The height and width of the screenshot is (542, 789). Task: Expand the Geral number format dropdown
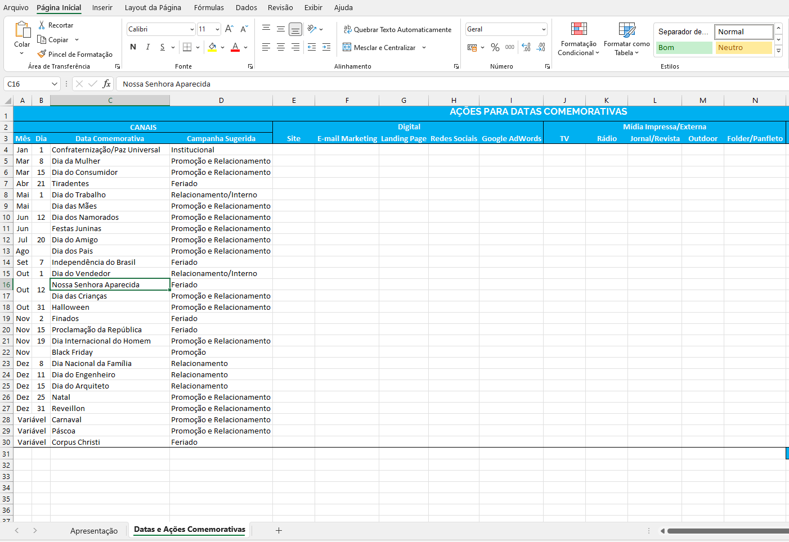tap(544, 29)
